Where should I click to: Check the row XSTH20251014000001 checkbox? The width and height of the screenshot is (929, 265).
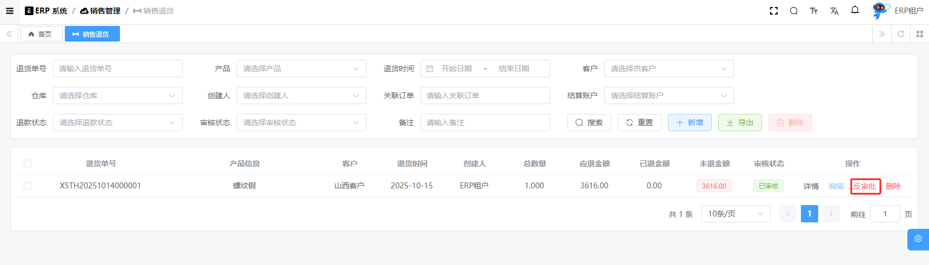28,186
